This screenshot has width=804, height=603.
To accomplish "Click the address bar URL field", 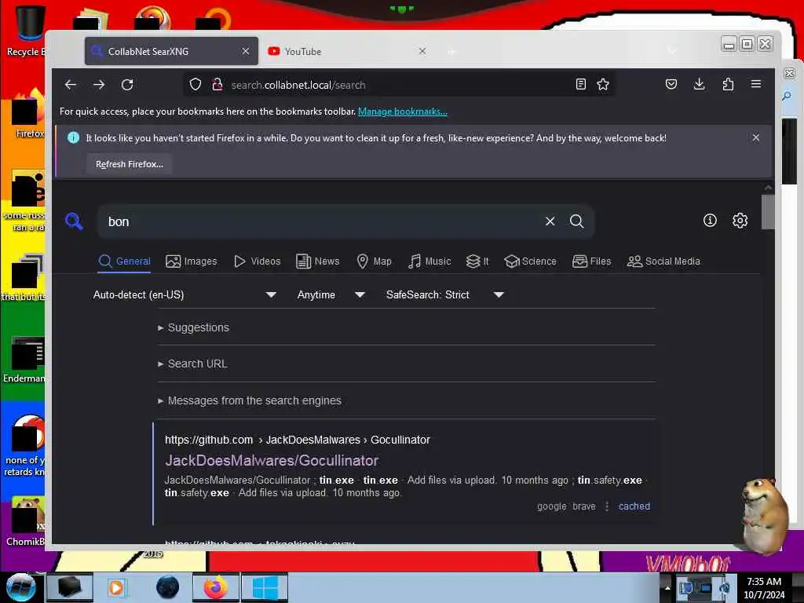I will [x=397, y=85].
